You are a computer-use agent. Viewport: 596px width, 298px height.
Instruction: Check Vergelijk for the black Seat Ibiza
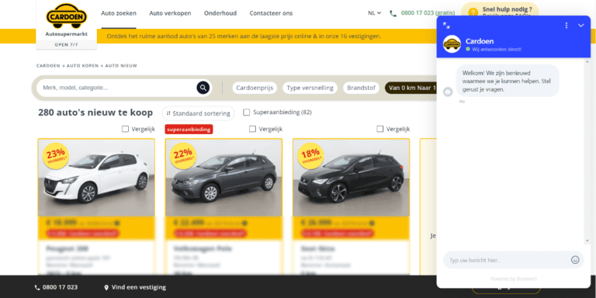click(x=379, y=129)
